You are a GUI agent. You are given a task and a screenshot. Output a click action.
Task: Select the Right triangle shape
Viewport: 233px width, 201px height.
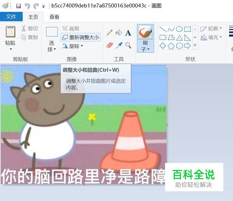tap(188, 38)
